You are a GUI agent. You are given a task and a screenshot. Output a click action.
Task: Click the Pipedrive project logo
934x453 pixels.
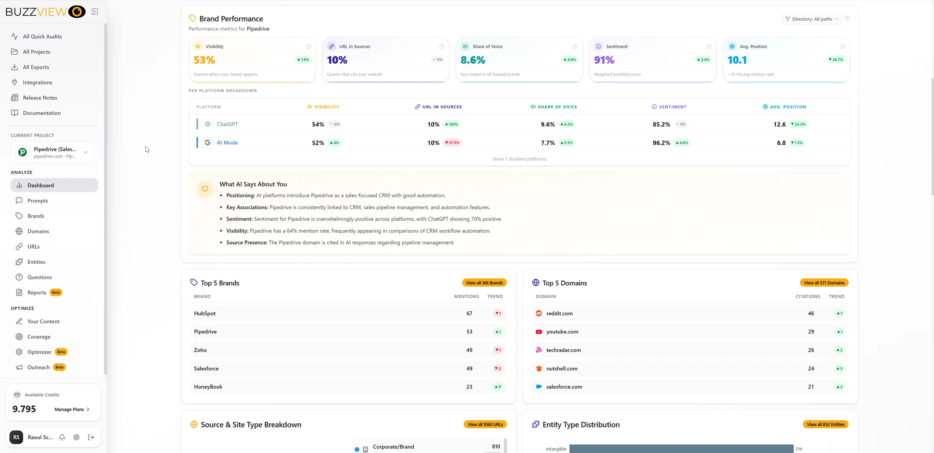(23, 152)
